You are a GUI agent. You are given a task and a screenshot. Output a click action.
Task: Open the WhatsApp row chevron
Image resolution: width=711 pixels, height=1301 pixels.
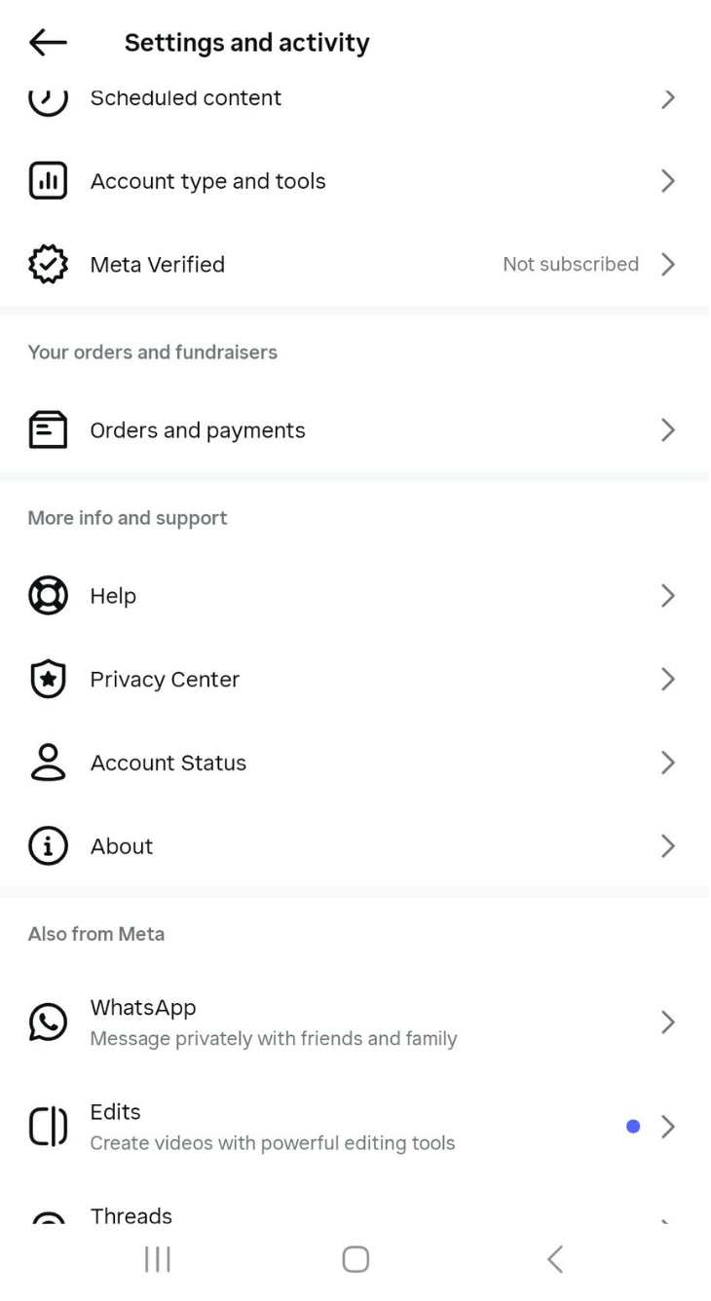point(668,1022)
